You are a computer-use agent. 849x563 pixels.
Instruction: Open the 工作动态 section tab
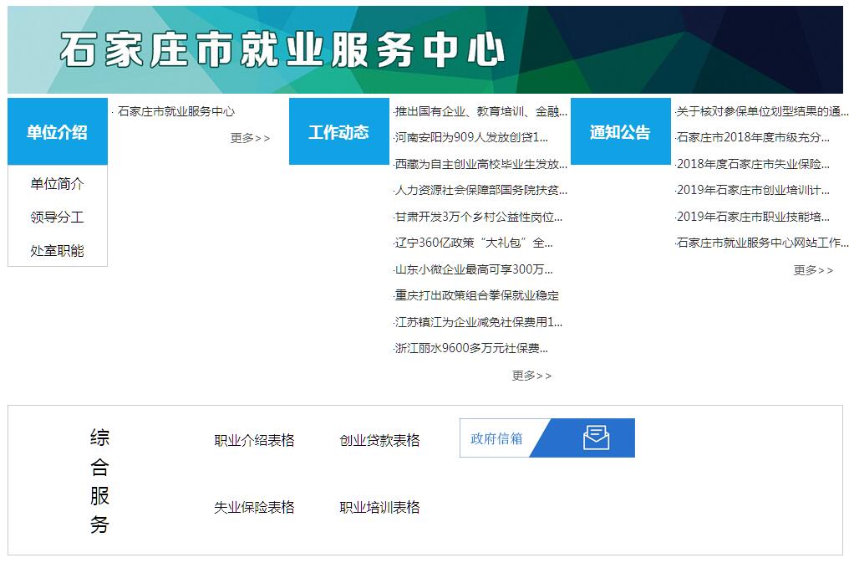pos(338,132)
